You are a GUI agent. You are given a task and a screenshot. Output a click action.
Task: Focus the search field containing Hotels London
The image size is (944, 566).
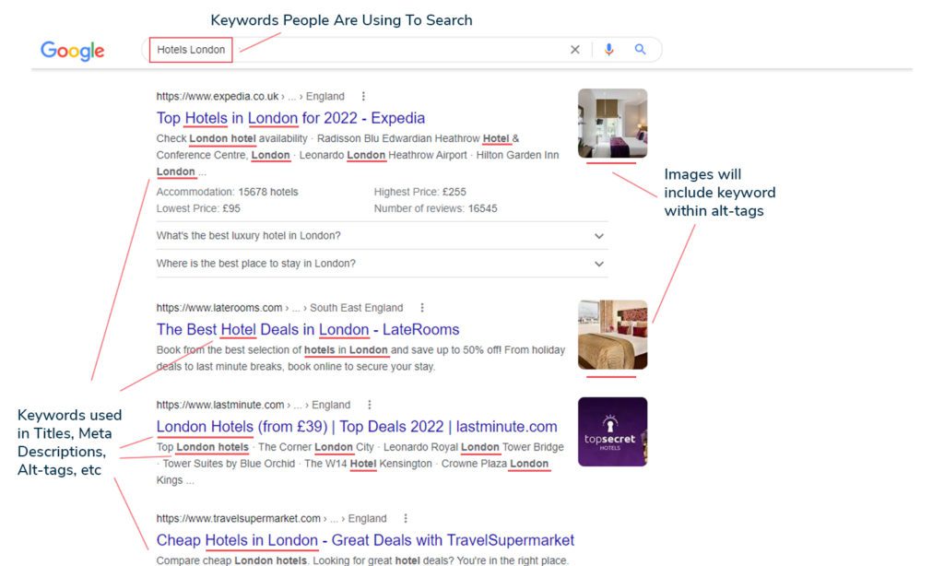click(402, 50)
